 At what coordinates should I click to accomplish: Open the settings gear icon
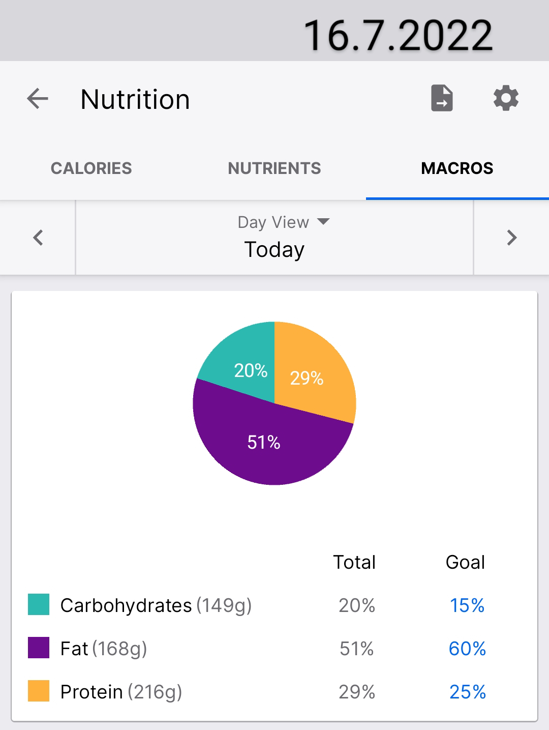506,98
